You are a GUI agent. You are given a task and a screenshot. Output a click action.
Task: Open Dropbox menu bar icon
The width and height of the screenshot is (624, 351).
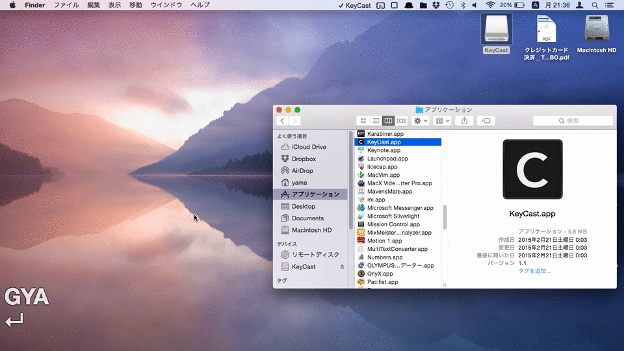point(435,5)
